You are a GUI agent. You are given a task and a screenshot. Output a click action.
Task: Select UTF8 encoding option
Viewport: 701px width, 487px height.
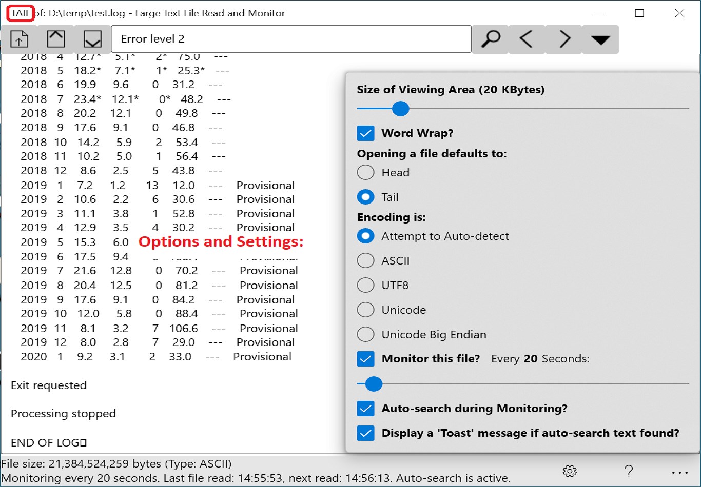tap(365, 285)
